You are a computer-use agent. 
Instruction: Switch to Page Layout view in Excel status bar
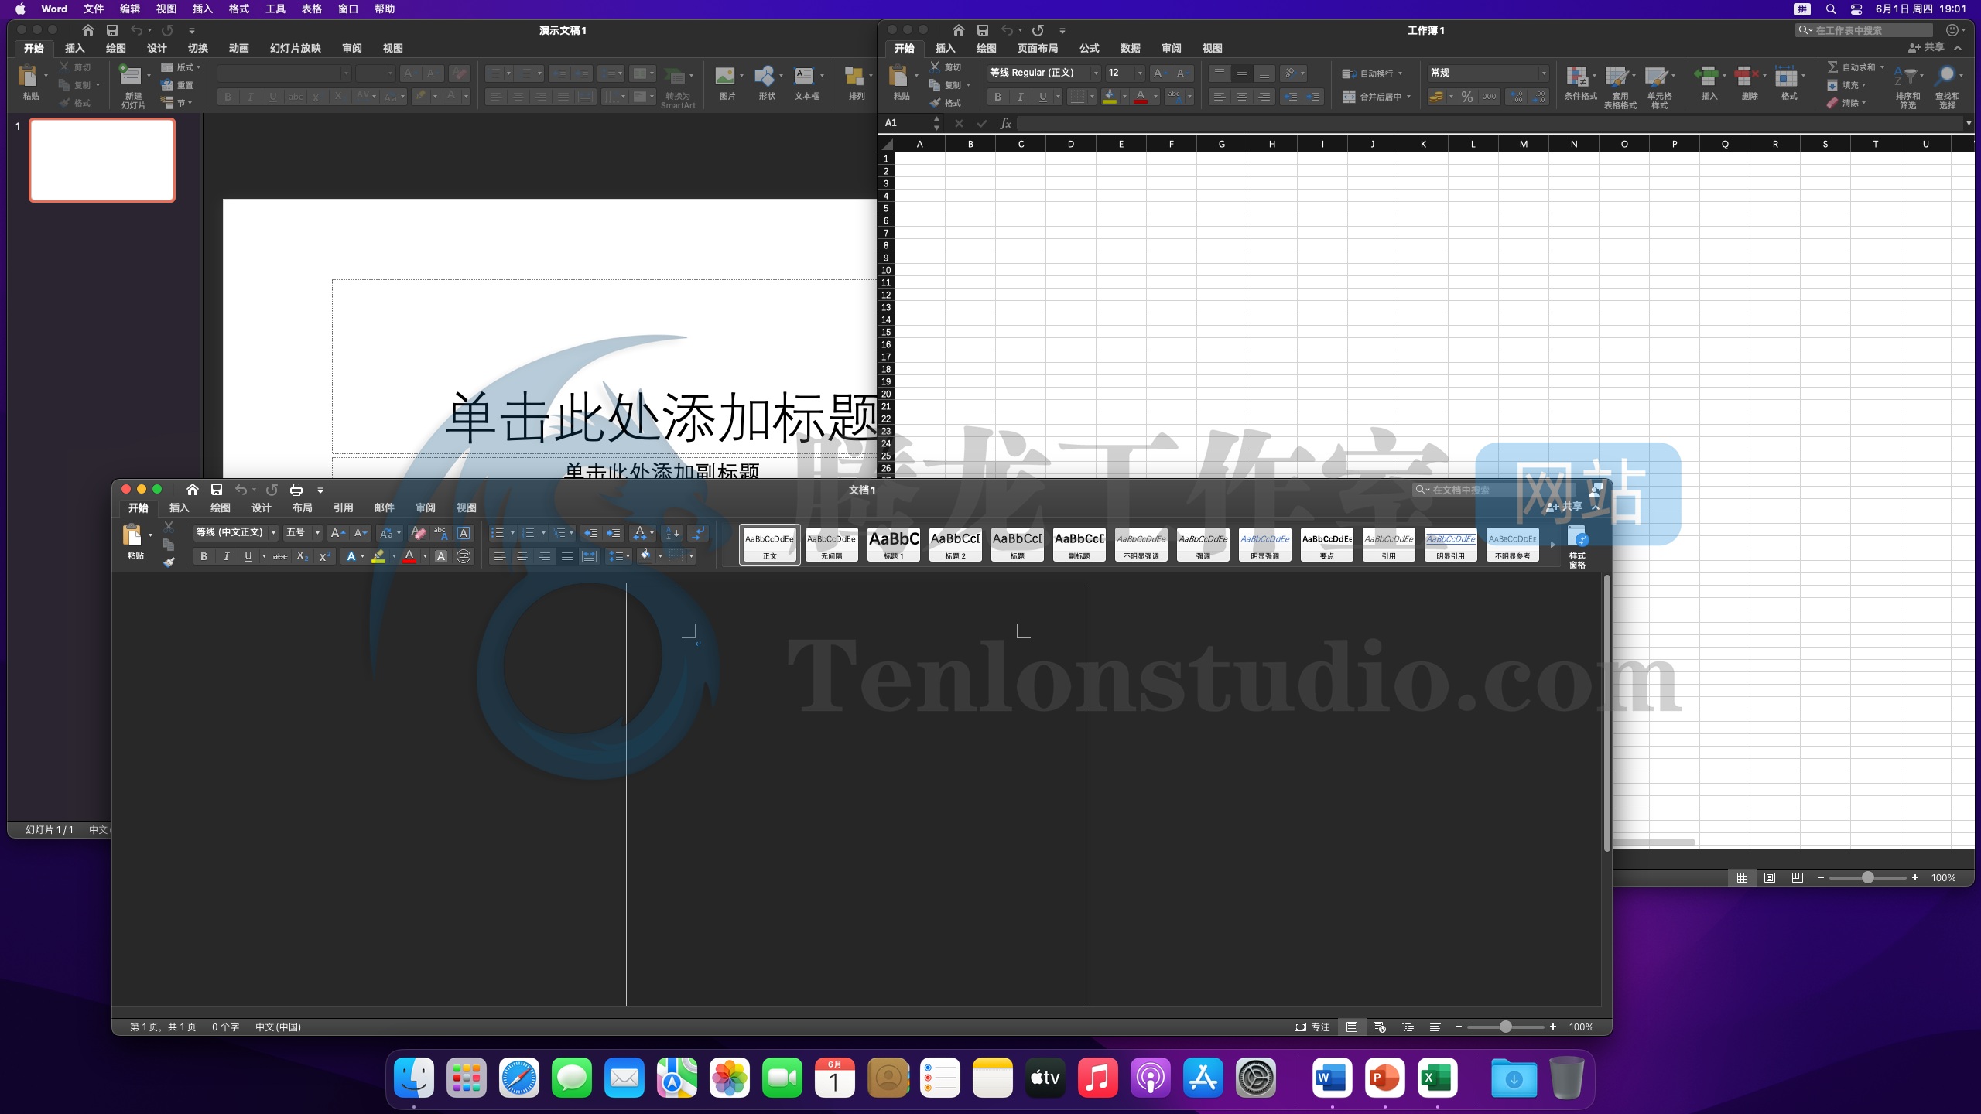click(1770, 877)
